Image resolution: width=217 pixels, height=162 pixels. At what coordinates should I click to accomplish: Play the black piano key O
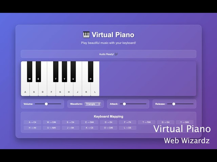[x=91, y=72]
